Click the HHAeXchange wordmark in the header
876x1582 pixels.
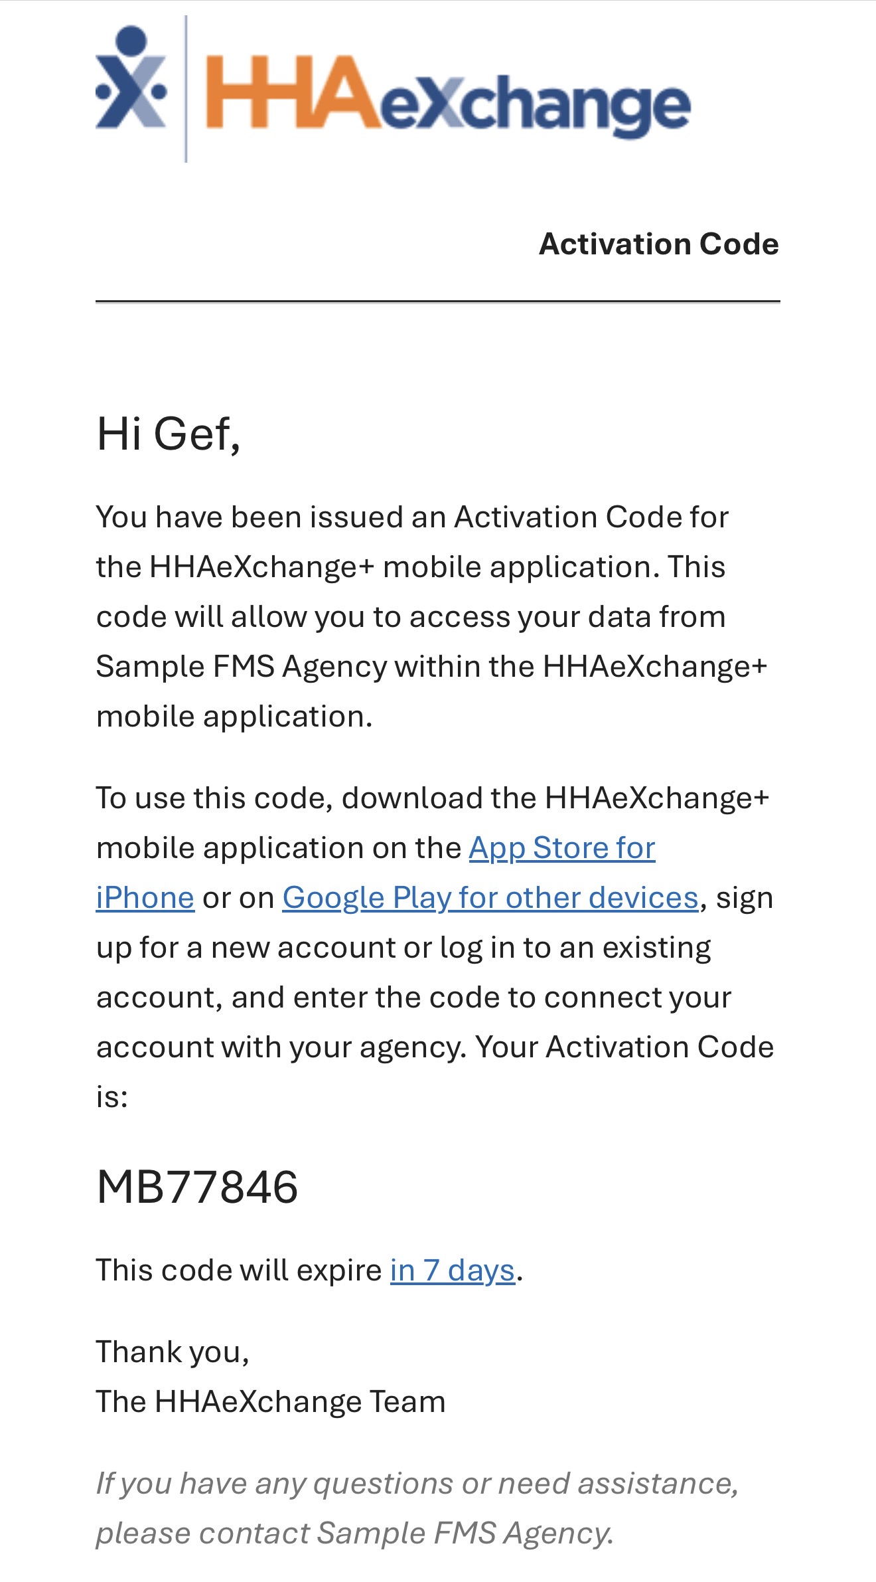[x=448, y=96]
